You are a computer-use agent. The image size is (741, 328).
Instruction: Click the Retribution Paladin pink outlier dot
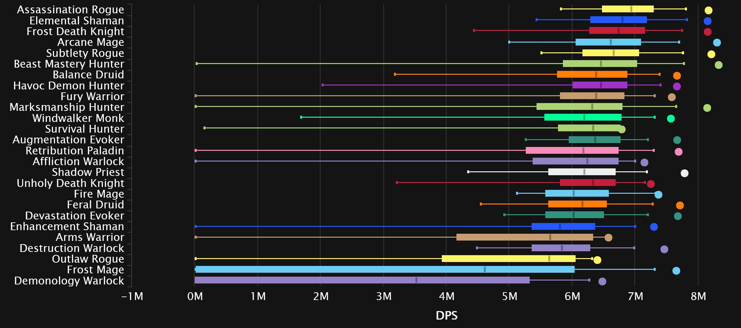pyautogui.click(x=678, y=152)
